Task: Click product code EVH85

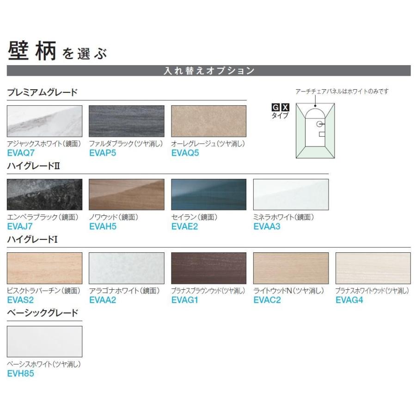Action: pyautogui.click(x=21, y=373)
